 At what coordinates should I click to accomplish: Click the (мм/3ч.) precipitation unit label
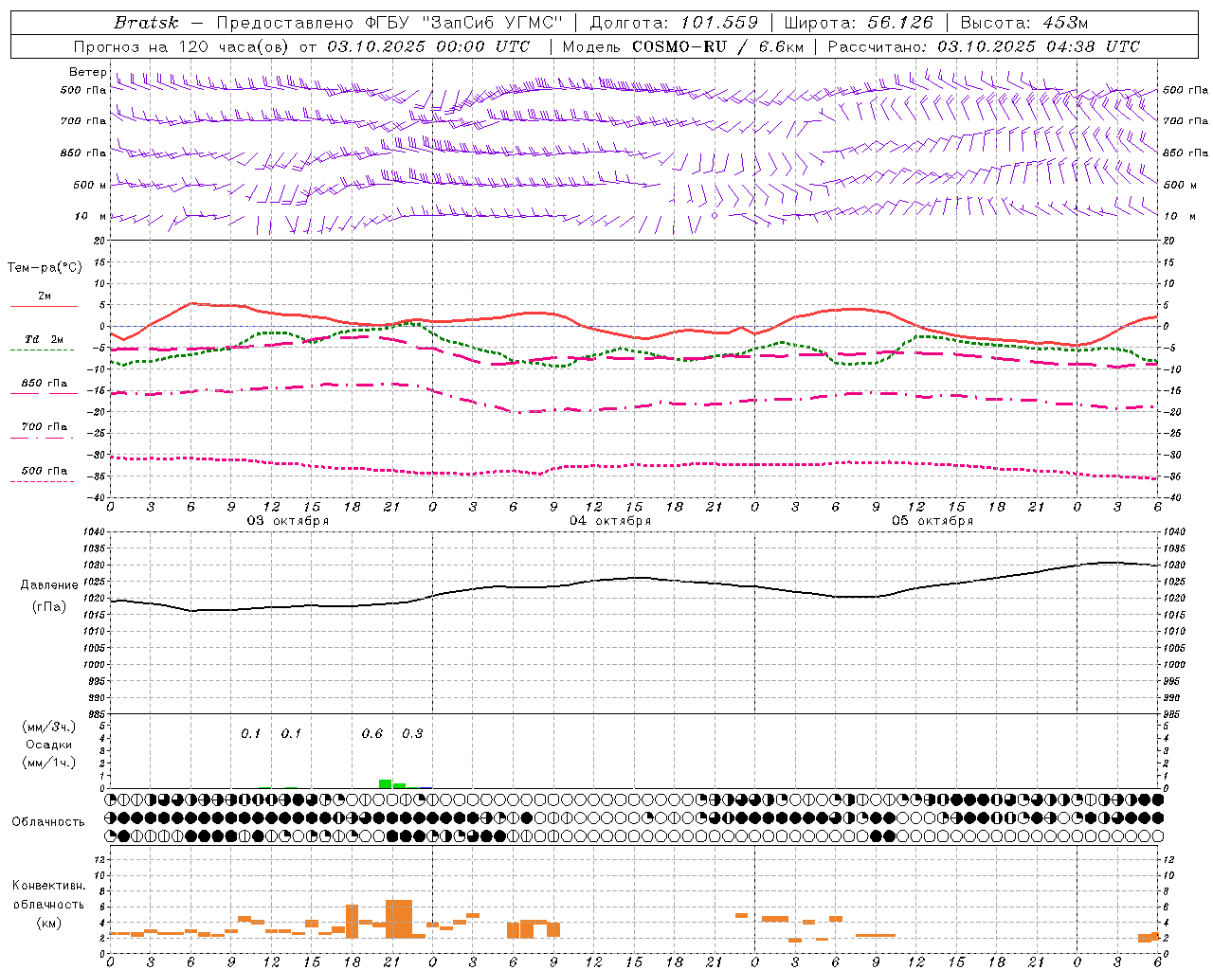click(x=49, y=727)
